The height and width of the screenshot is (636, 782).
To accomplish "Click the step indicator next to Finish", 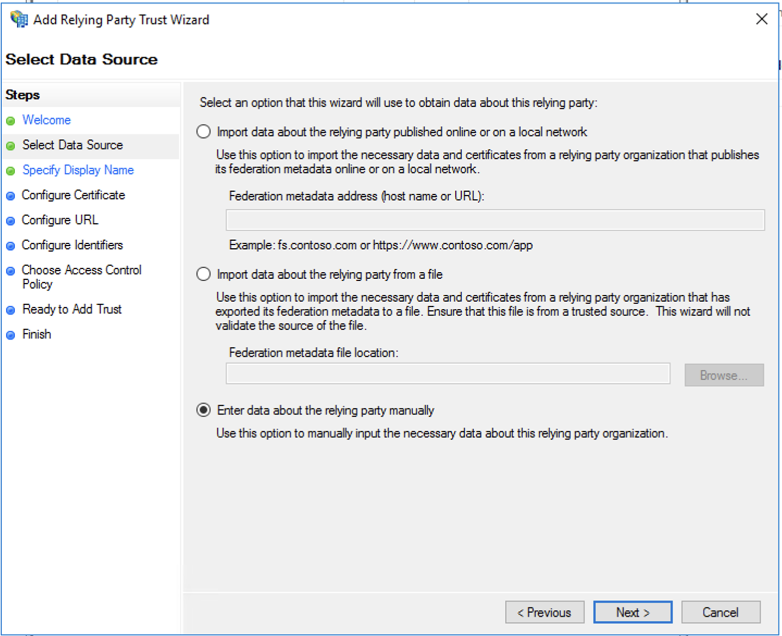I will 11,334.
